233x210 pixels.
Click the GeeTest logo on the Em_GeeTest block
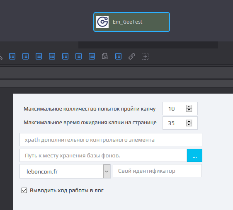102,22
